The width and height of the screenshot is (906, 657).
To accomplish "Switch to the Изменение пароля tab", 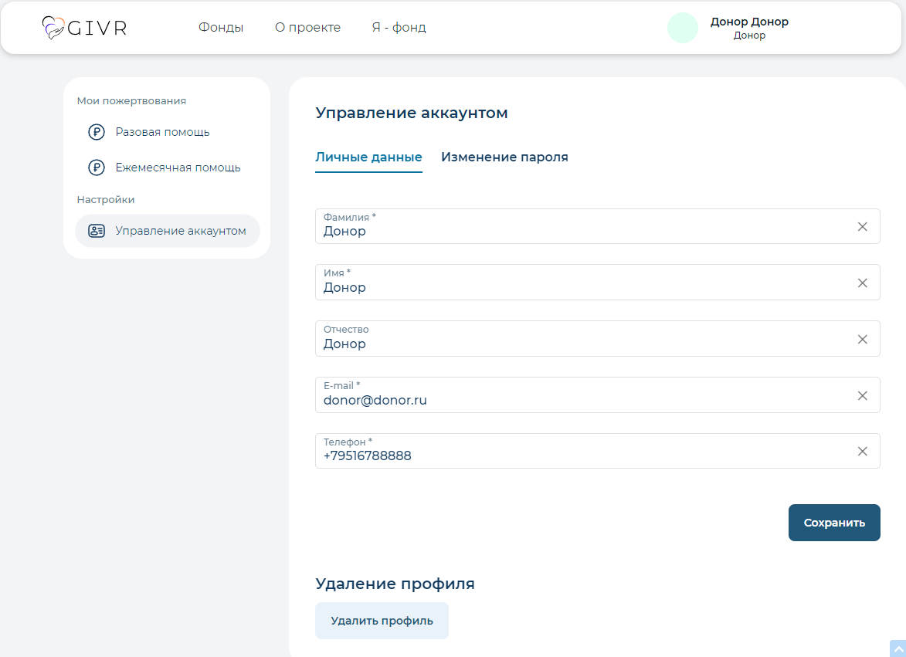I will [504, 157].
